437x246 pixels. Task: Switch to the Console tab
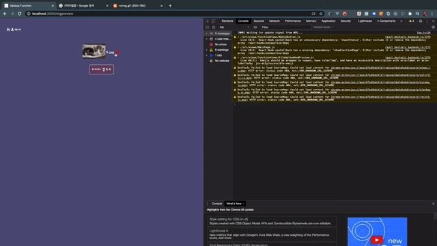243,21
